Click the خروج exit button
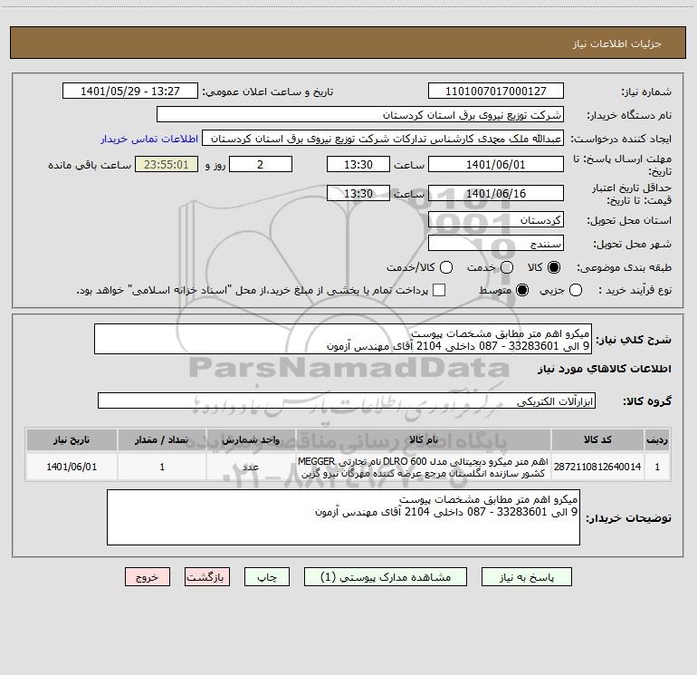Image resolution: width=697 pixels, height=675 pixels. click(x=148, y=577)
